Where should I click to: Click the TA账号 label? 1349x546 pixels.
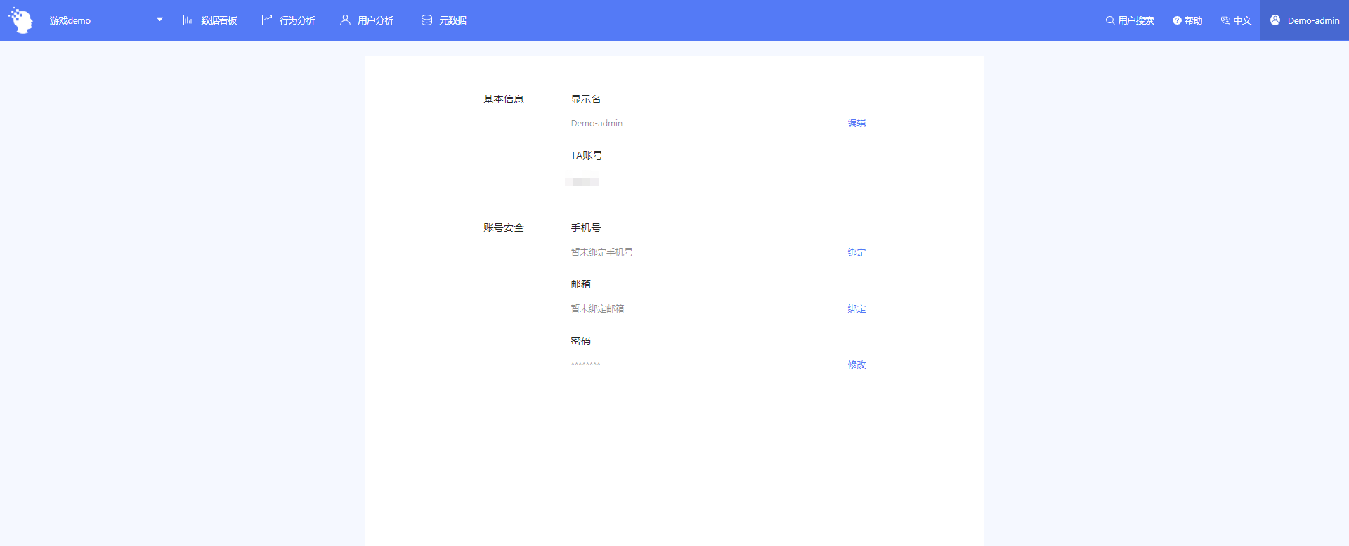click(587, 155)
